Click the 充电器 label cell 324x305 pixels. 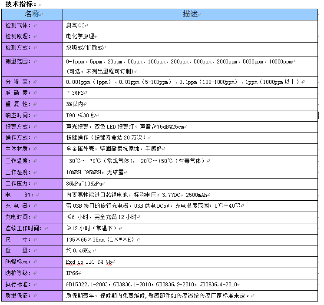(32, 206)
